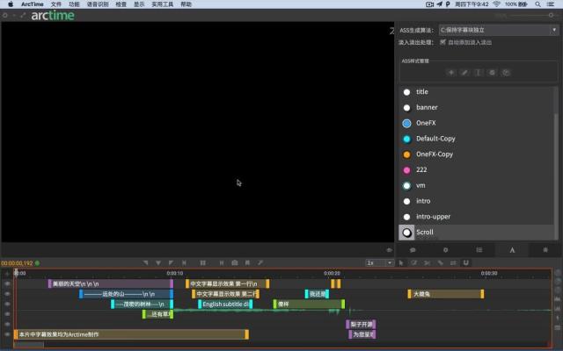Click the camera snapshot icon in playback bar
Screen dimensions: 563x351
[235, 263]
